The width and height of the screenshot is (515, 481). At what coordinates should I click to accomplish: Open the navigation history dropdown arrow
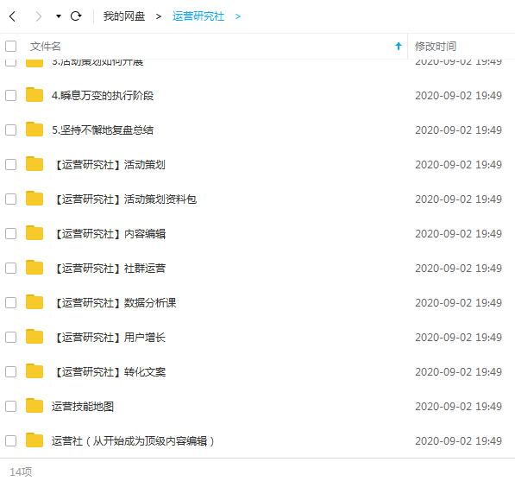[59, 16]
